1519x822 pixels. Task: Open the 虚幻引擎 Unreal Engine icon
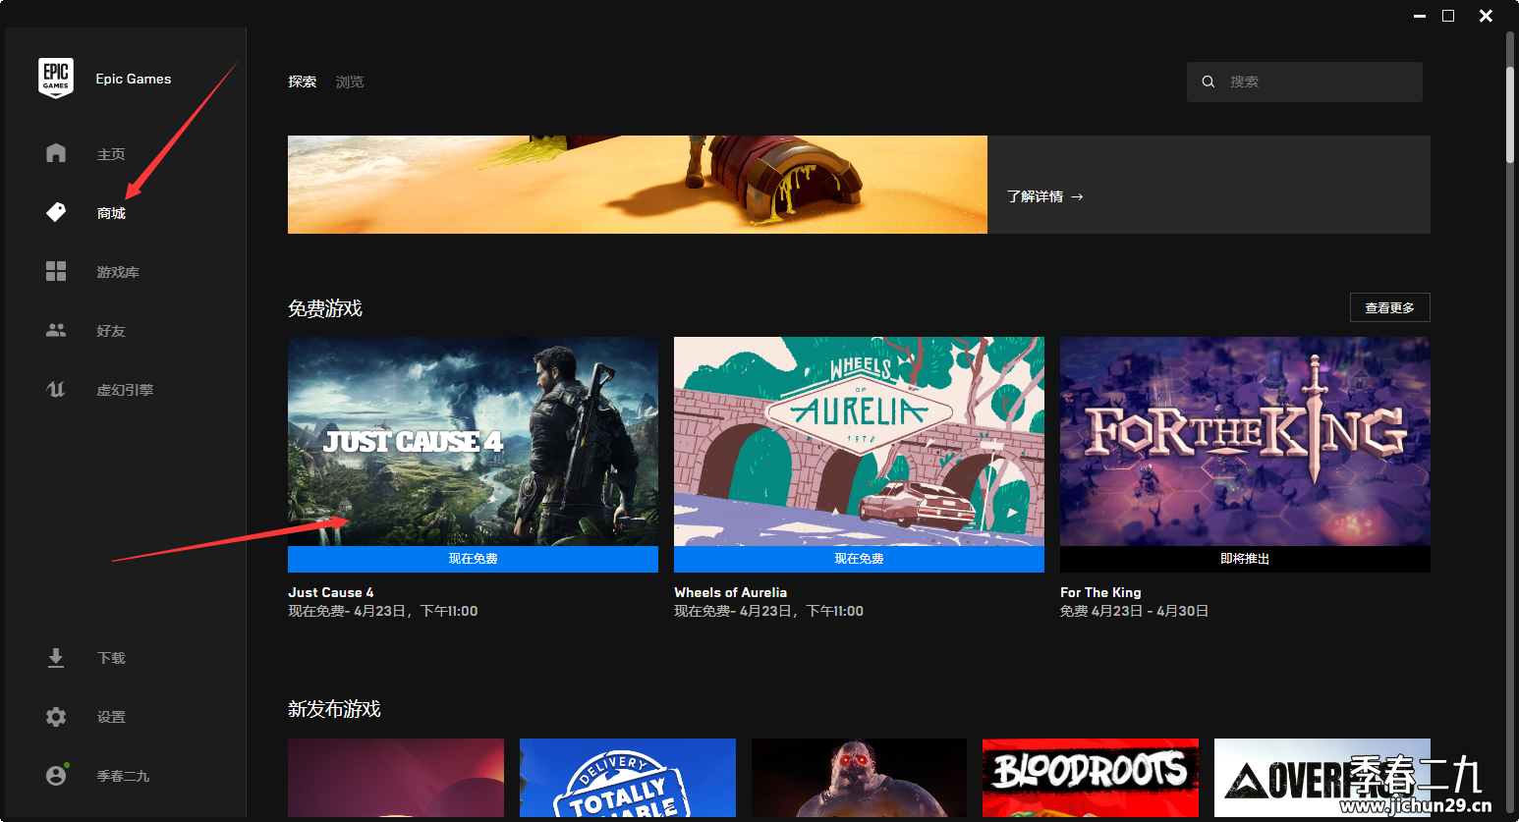pos(56,389)
